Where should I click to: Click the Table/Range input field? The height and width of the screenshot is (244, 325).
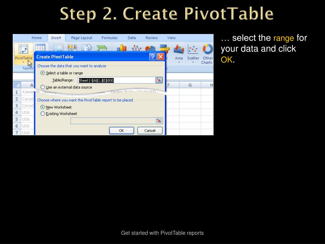116,80
